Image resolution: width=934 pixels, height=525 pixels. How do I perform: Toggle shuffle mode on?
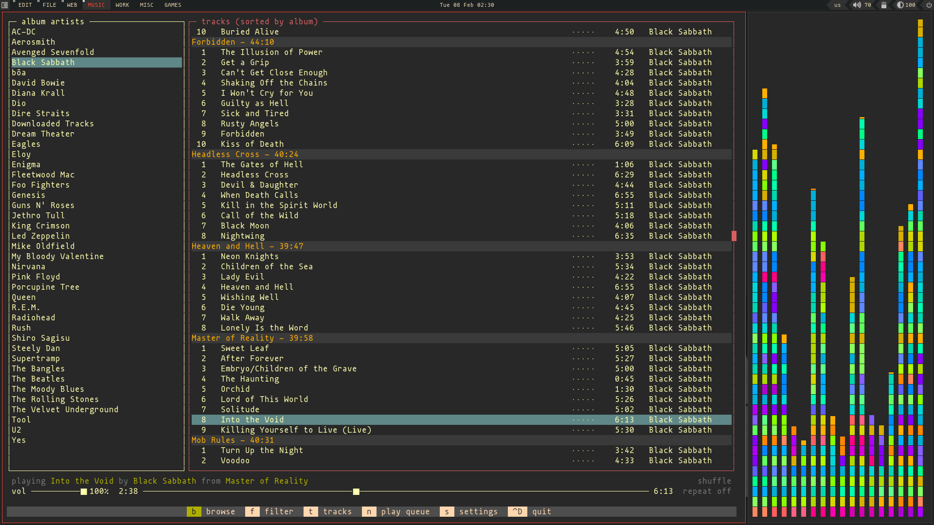pyautogui.click(x=714, y=480)
